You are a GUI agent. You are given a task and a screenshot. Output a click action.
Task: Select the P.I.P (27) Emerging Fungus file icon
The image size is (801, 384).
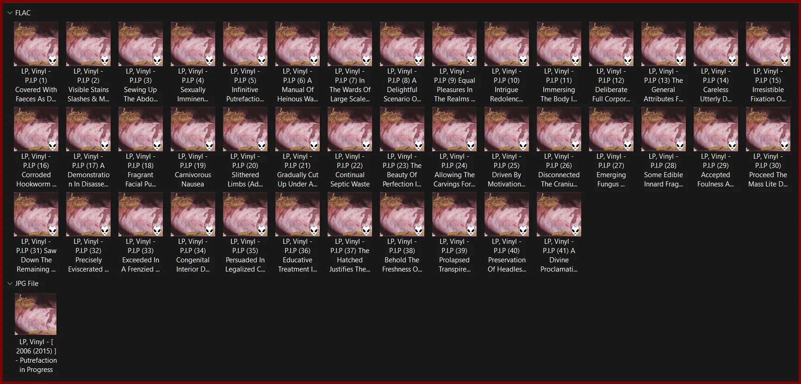611,129
